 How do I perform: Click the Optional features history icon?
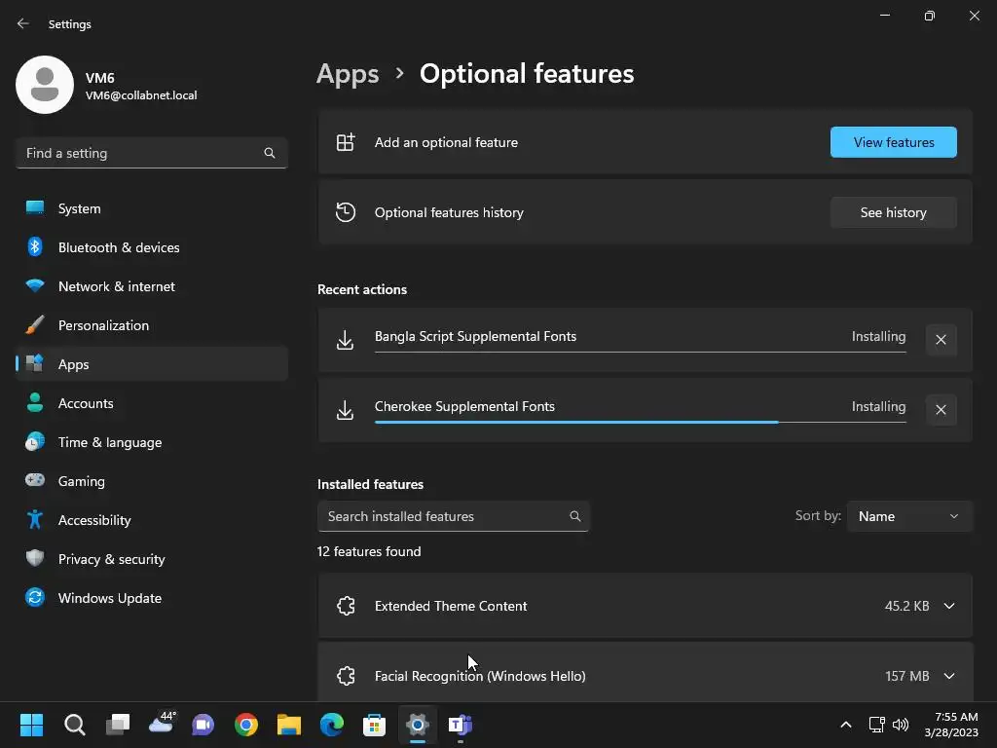(346, 212)
